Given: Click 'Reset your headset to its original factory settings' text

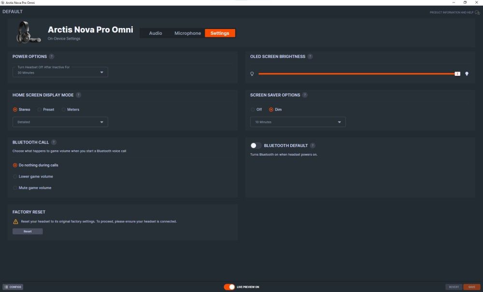Looking at the screenshot, I should (99, 221).
